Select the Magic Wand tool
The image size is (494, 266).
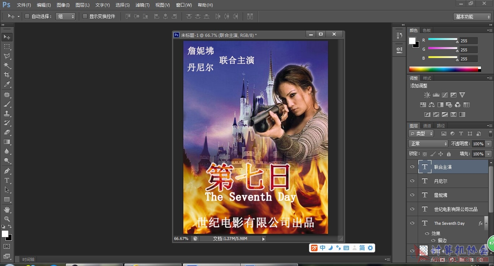click(7, 65)
